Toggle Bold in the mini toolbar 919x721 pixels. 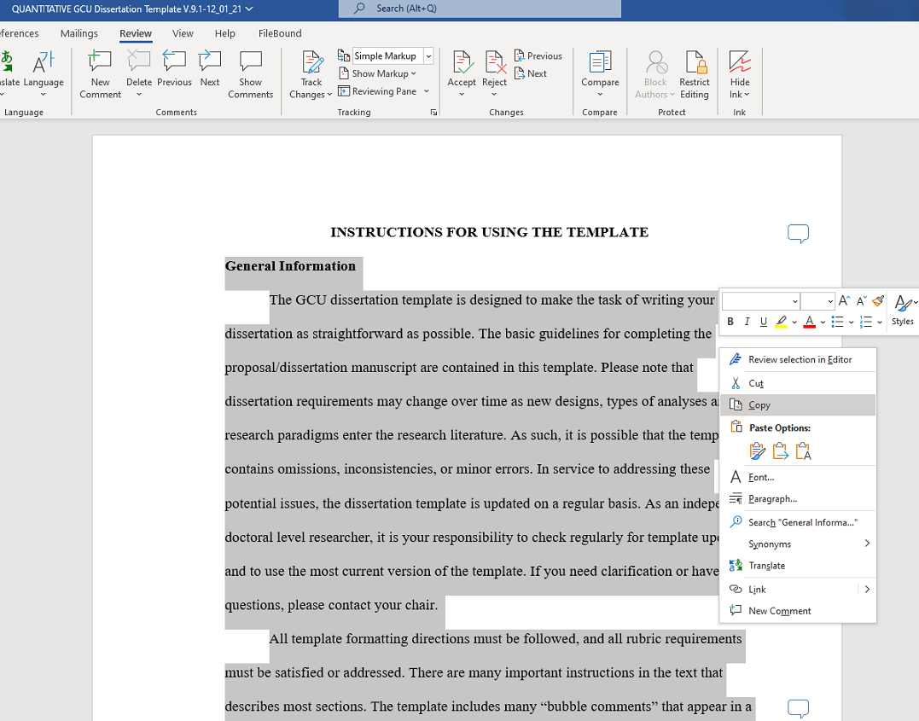(730, 322)
